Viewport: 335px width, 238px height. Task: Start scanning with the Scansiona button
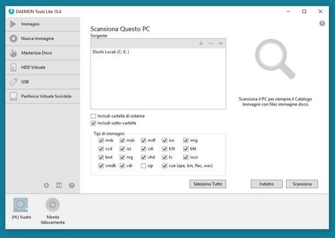click(x=302, y=184)
